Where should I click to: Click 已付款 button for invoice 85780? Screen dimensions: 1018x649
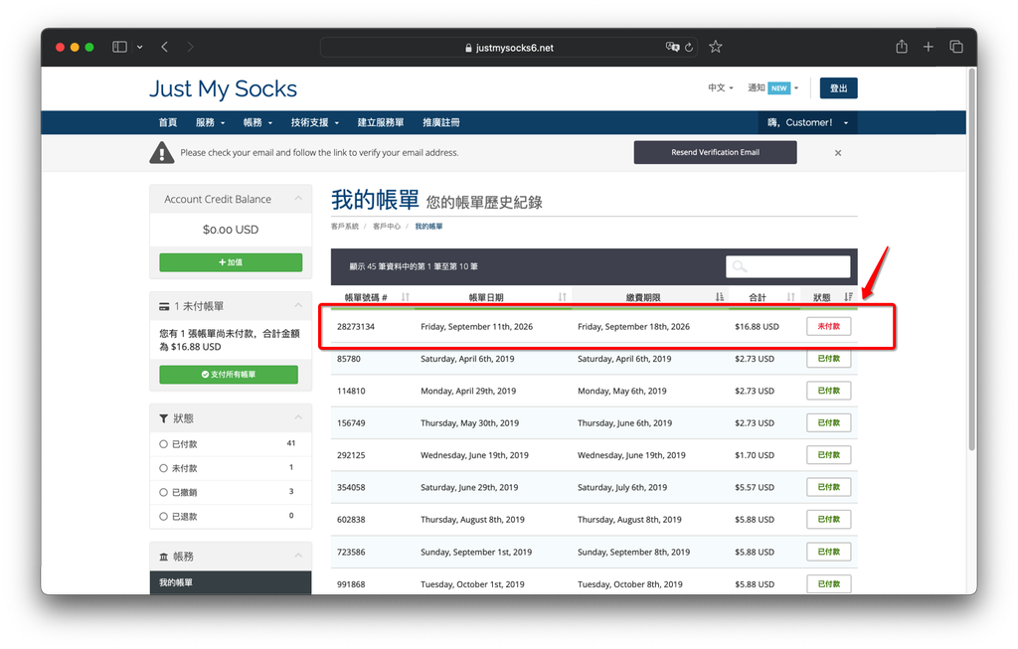[x=828, y=358]
